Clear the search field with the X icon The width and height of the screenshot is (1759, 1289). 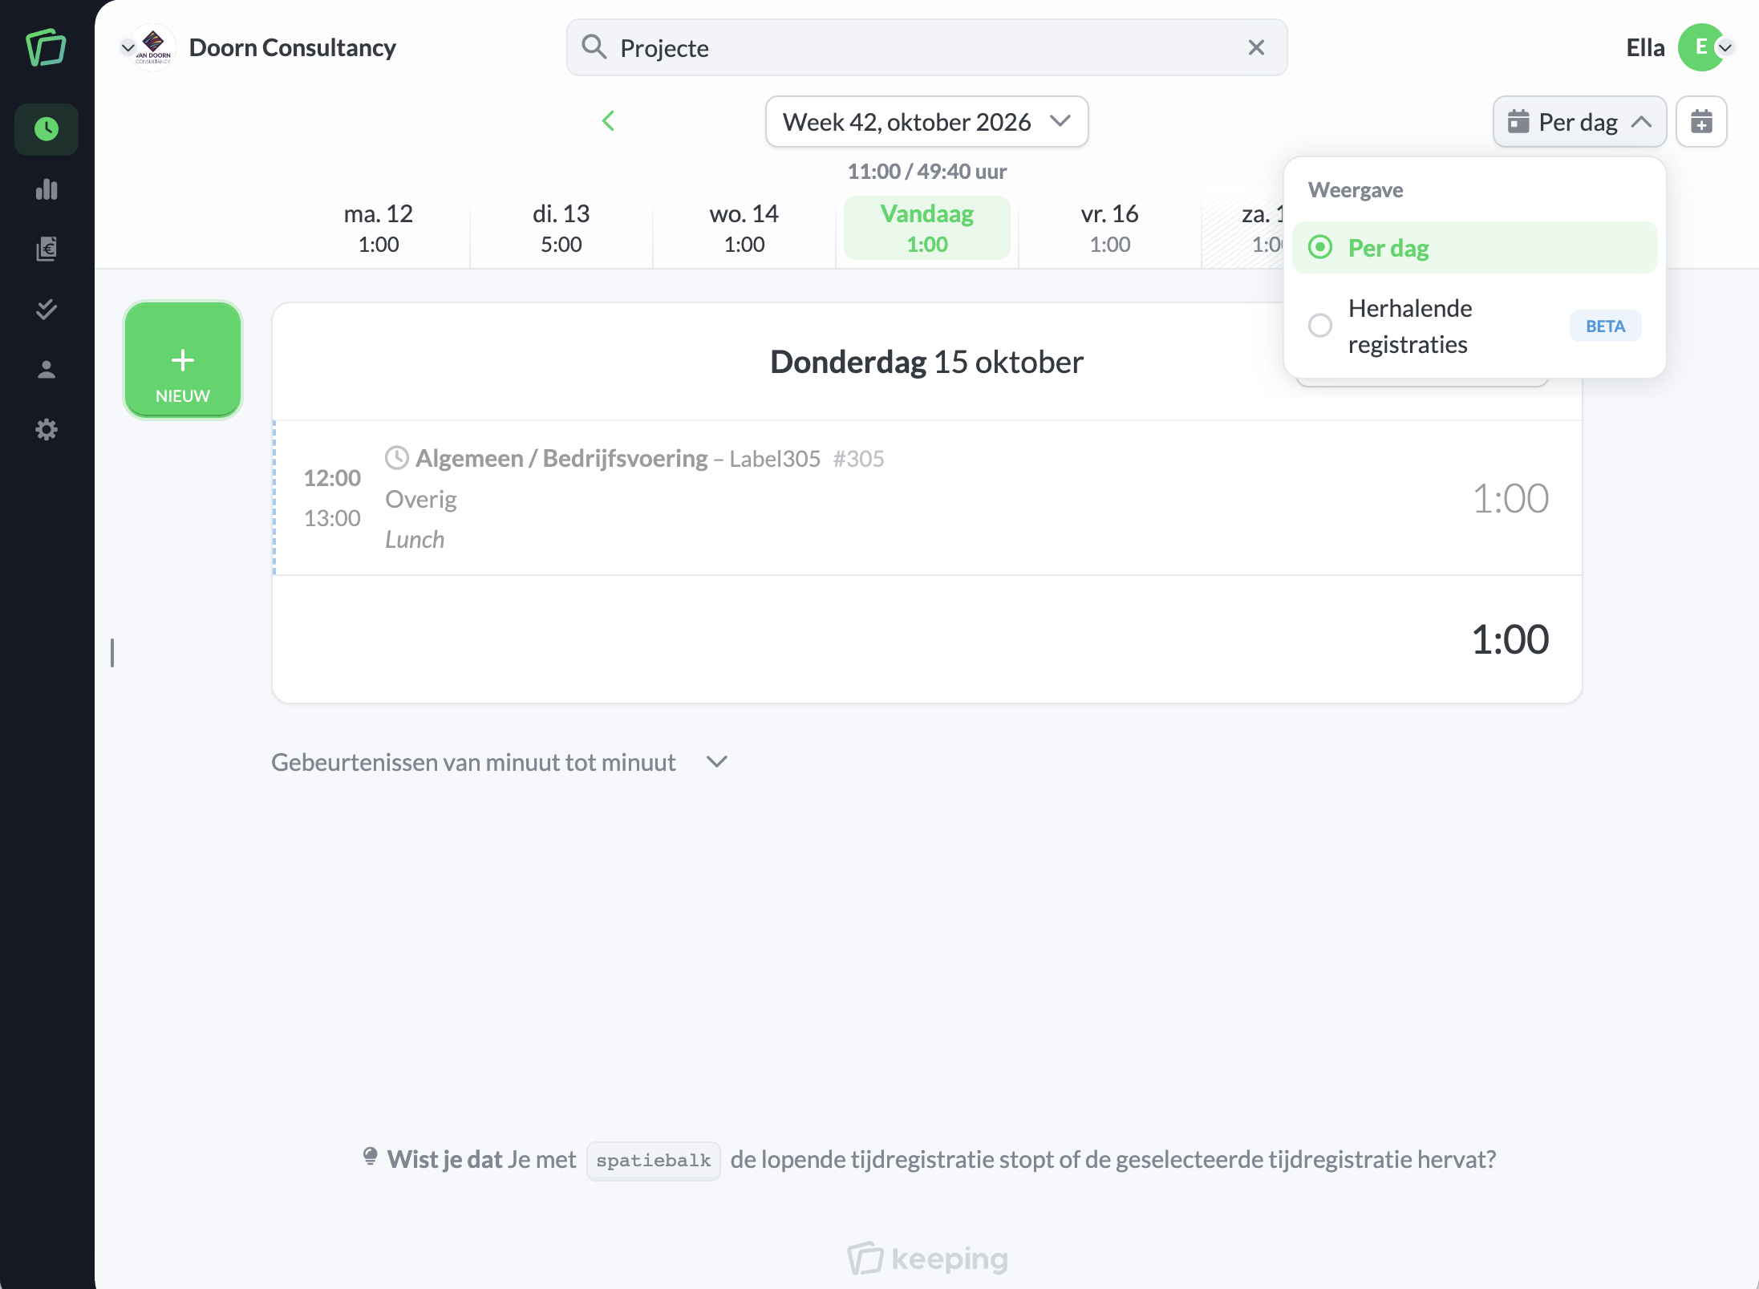(1256, 48)
